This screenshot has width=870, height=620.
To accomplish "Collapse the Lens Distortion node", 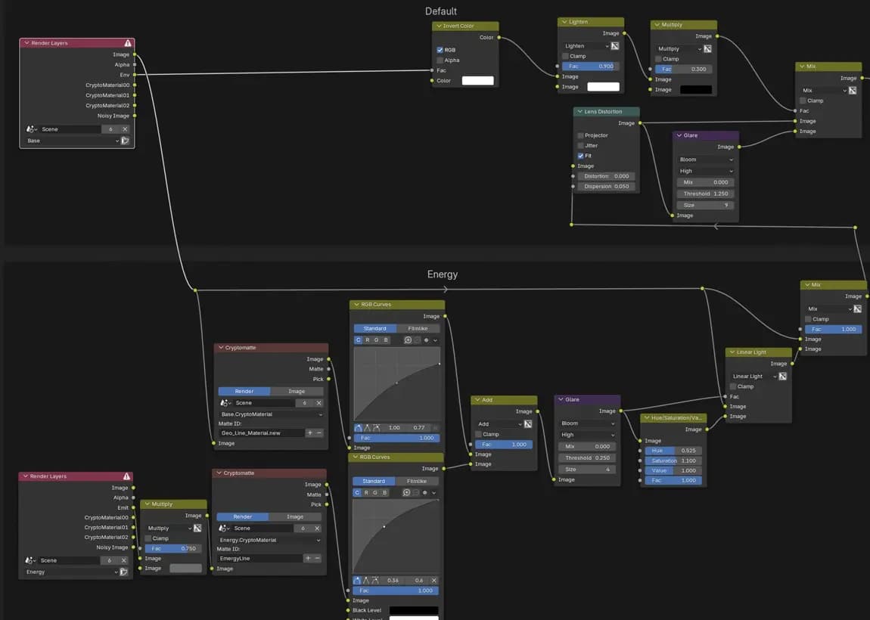I will pos(579,111).
